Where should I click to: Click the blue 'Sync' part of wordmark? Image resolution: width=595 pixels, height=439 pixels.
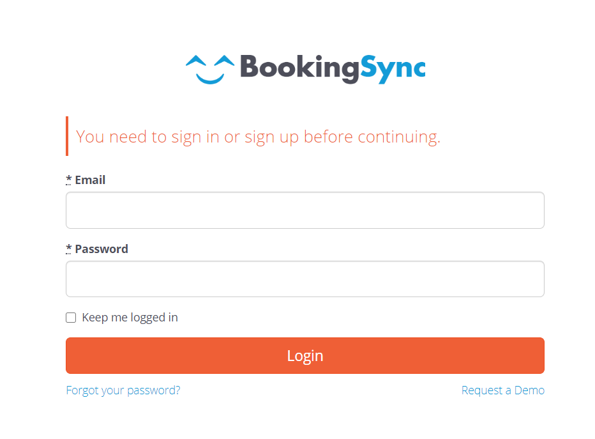(393, 69)
